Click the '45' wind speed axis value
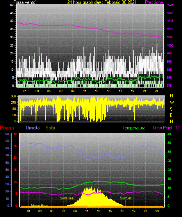The height and width of the screenshot is (217, 182). coord(12,13)
